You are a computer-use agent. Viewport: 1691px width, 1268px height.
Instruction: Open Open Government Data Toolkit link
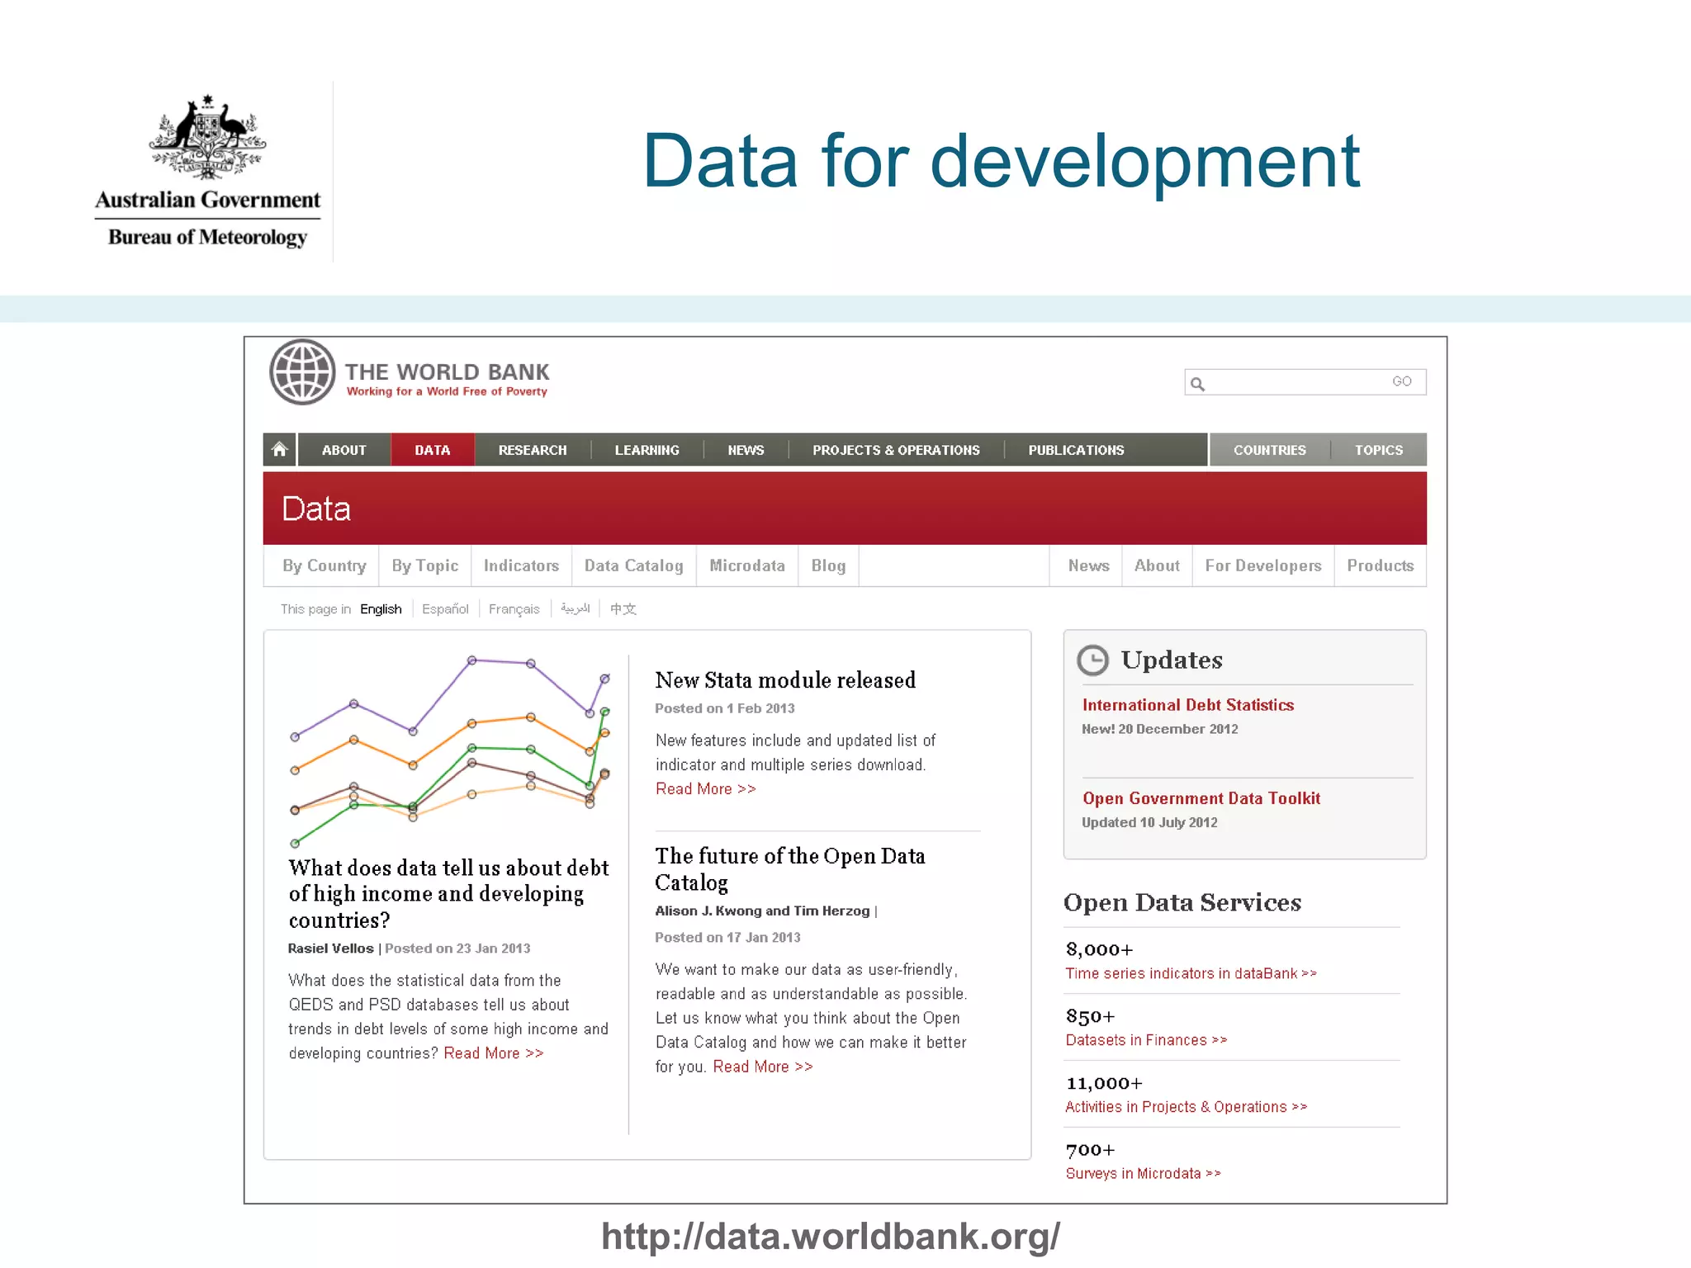(1201, 798)
